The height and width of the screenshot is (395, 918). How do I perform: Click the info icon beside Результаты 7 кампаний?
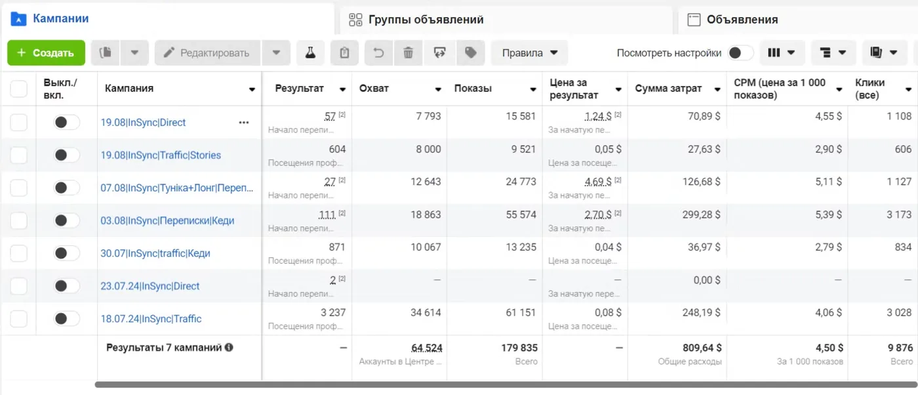coord(229,348)
